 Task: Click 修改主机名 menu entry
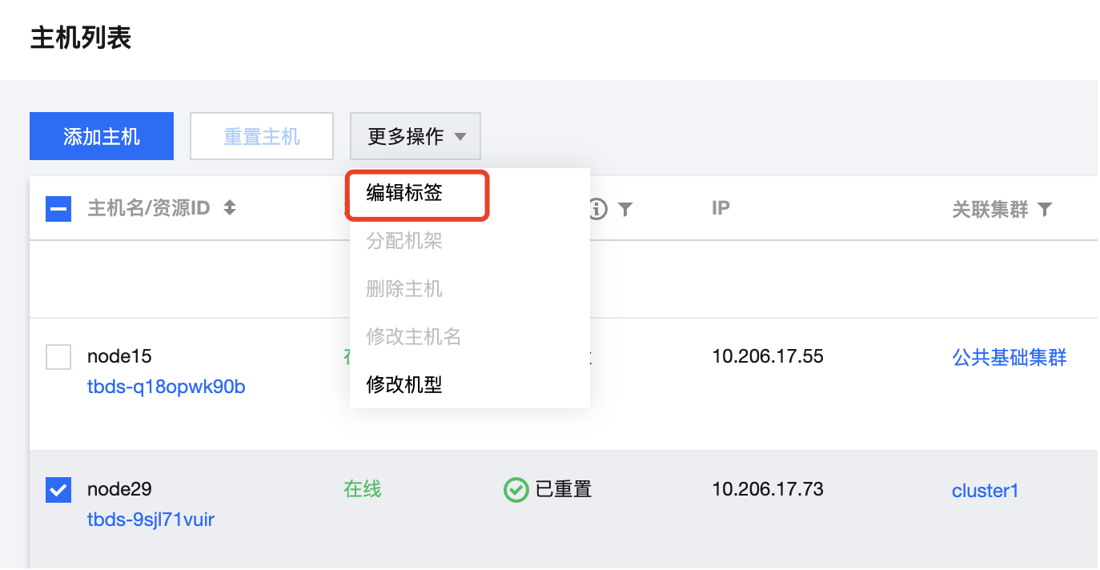(414, 337)
